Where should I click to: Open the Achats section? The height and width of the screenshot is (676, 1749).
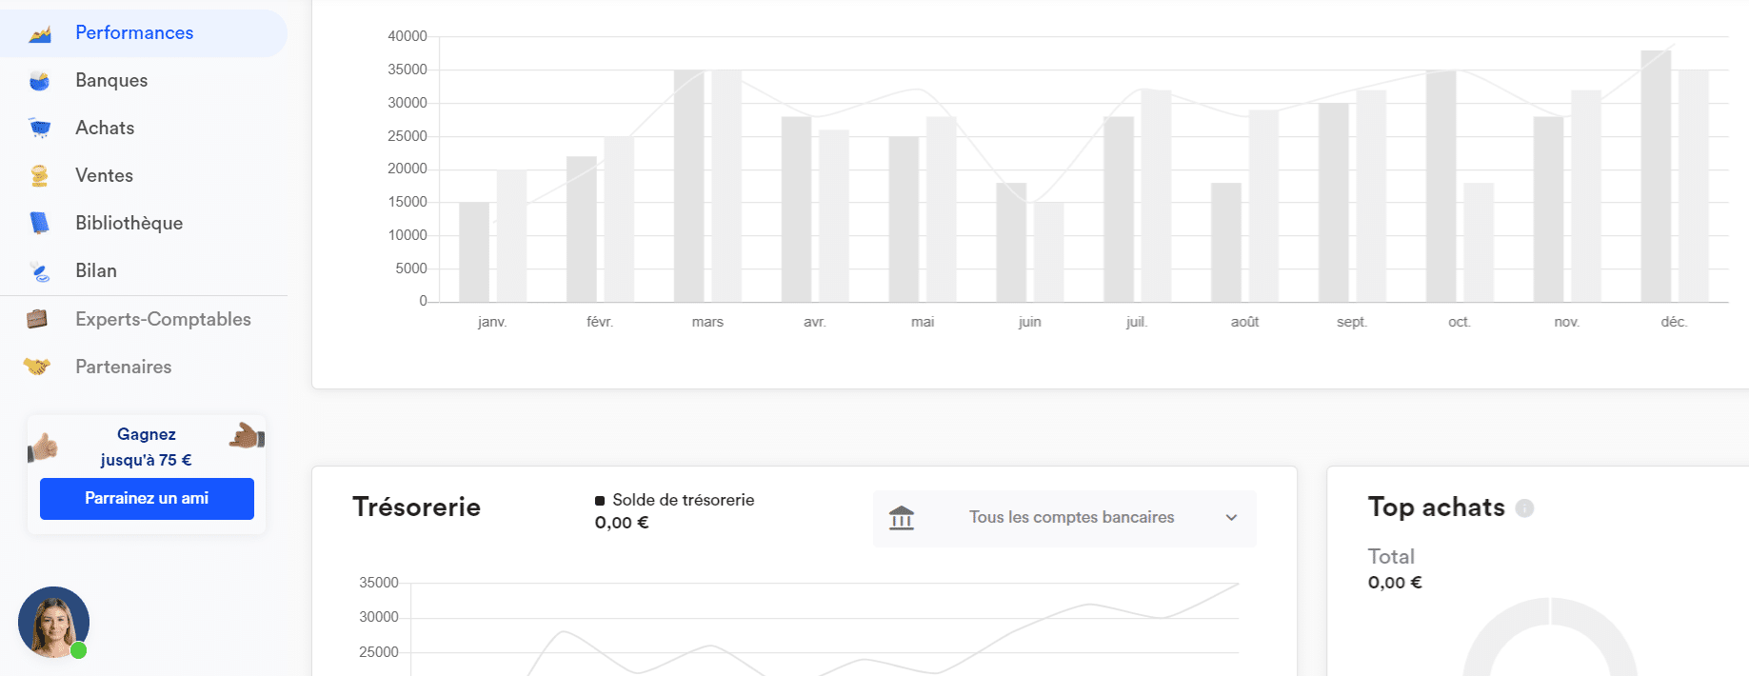pyautogui.click(x=144, y=129)
